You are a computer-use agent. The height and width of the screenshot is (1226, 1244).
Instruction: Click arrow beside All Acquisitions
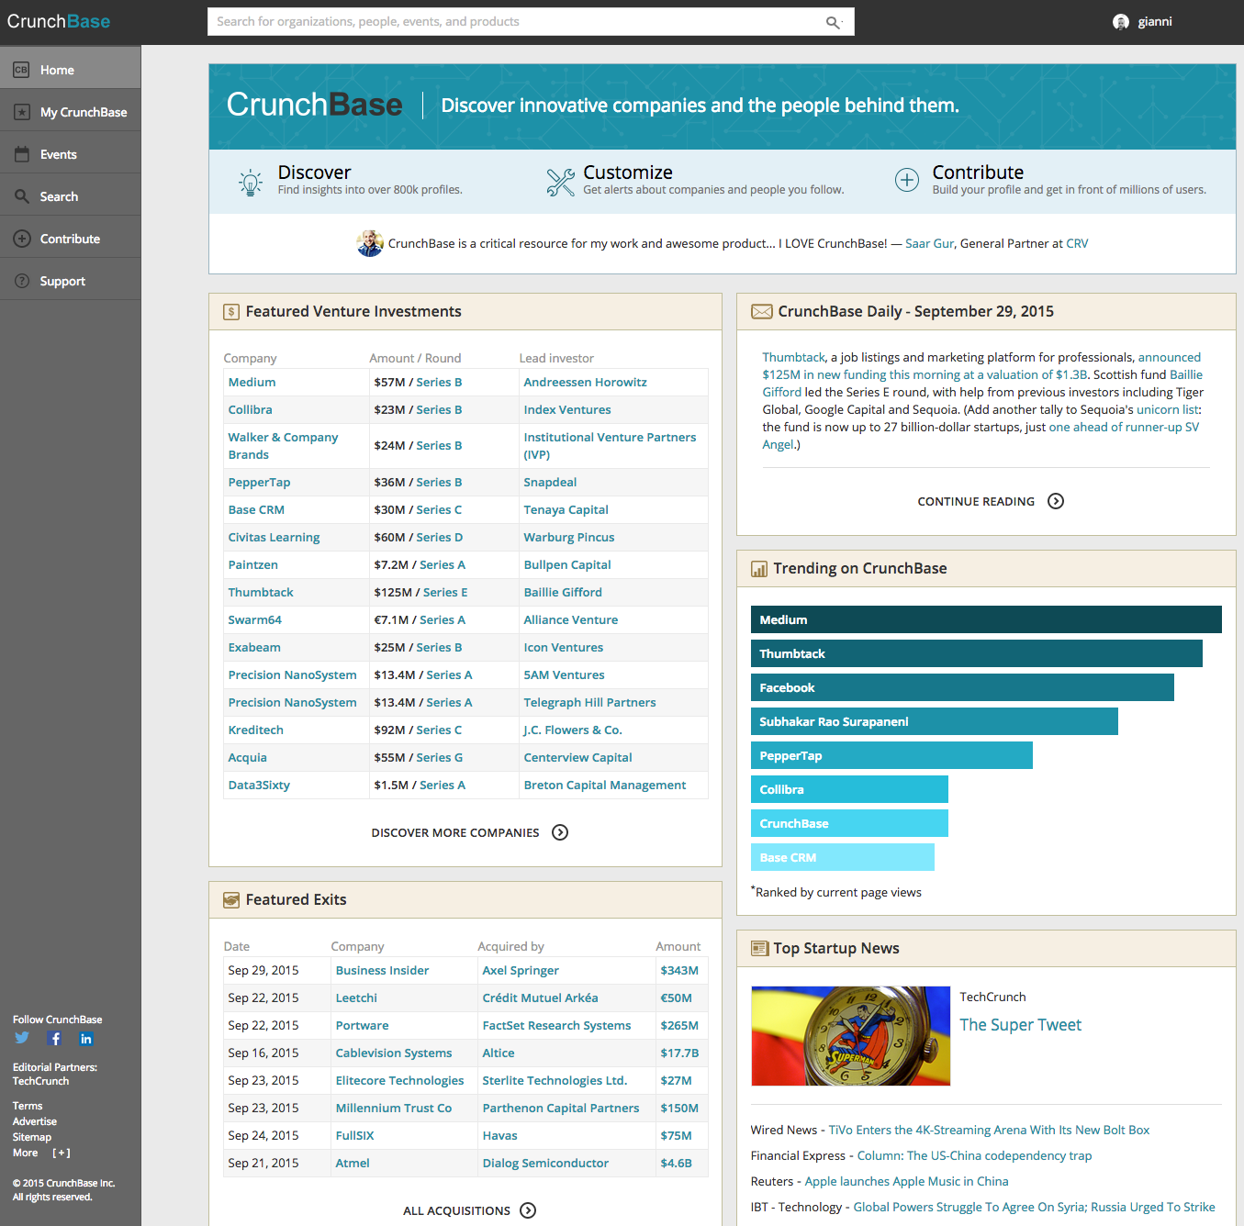click(528, 1210)
